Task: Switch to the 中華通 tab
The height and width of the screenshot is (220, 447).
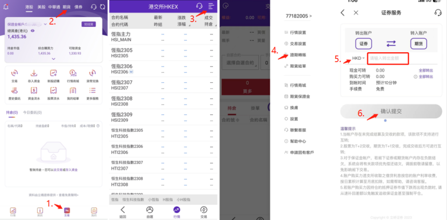Action: point(54,7)
